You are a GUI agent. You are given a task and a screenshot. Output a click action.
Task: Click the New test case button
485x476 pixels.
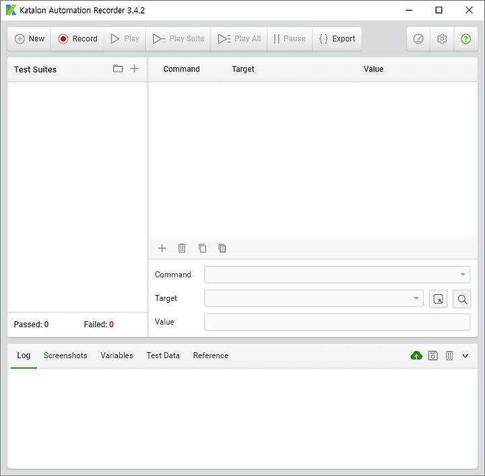tap(29, 39)
